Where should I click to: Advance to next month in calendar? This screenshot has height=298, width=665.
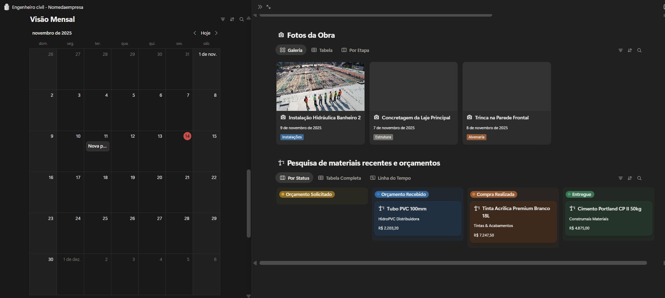click(216, 33)
